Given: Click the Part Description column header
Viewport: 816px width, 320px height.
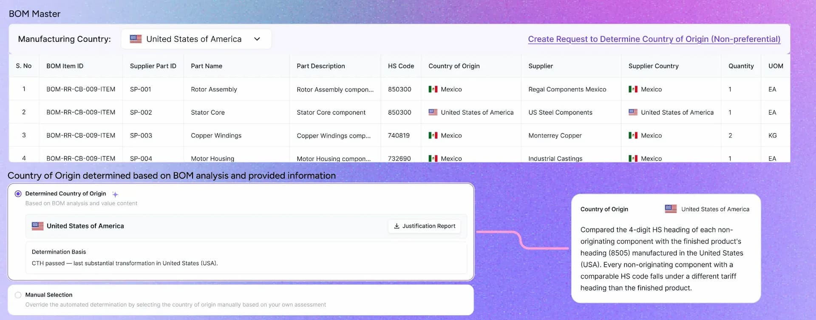Looking at the screenshot, I should click(x=321, y=66).
